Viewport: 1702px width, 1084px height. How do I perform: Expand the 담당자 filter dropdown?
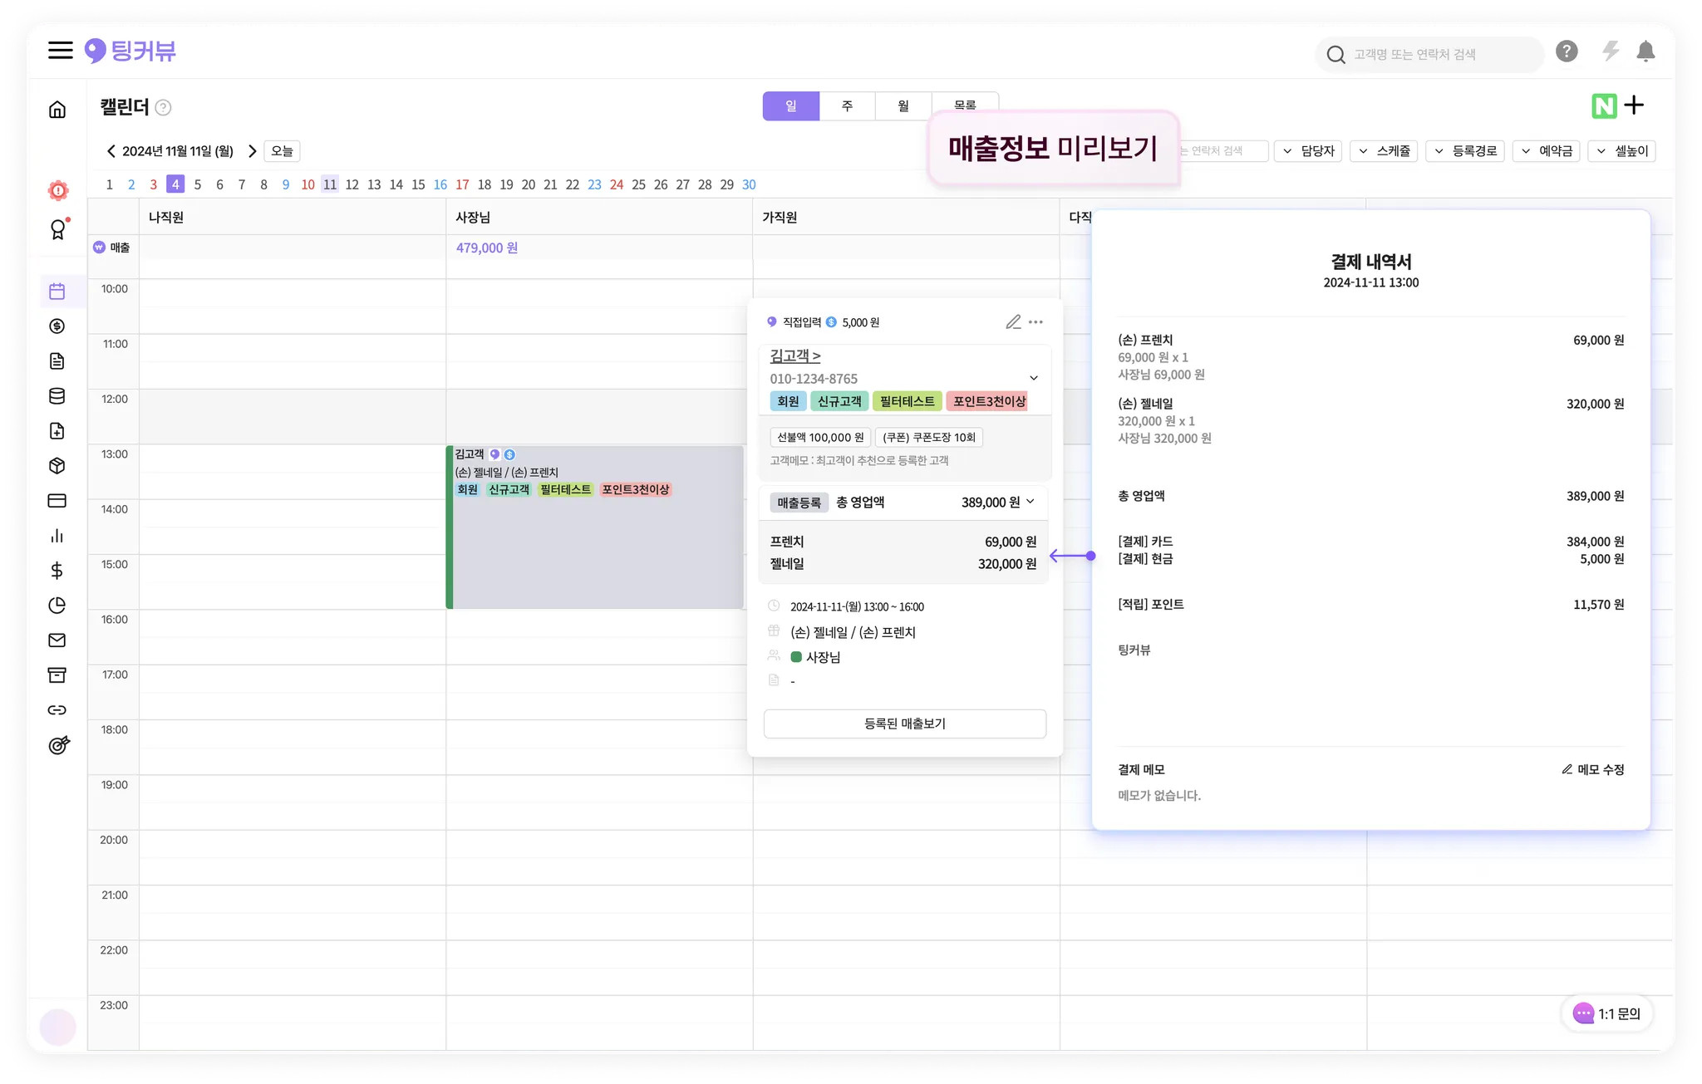tap(1308, 151)
